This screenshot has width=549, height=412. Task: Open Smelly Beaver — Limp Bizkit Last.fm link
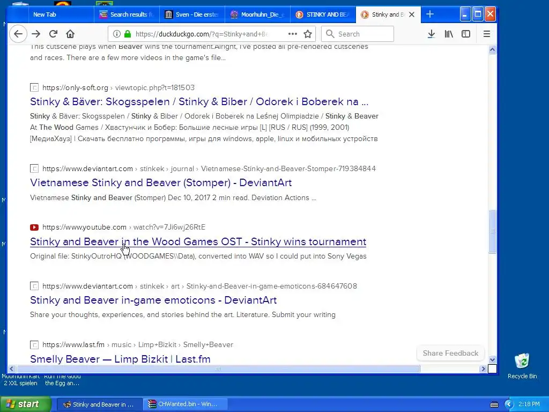point(120,359)
